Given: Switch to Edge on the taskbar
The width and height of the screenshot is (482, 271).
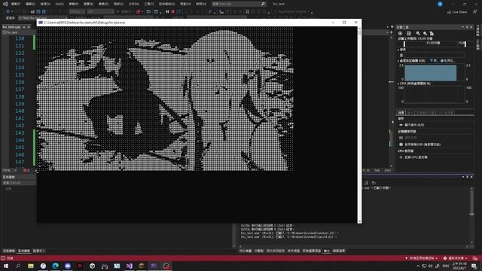Looking at the screenshot, I should (x=55, y=266).
